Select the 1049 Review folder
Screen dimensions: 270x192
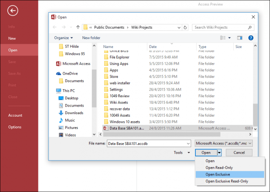117,96
